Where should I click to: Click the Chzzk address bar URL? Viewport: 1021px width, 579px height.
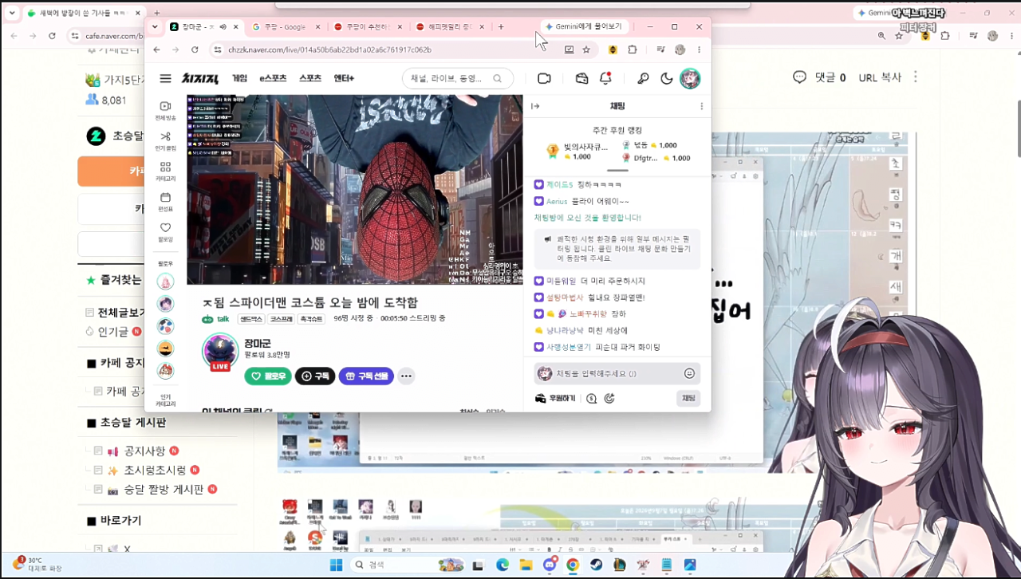pos(329,49)
